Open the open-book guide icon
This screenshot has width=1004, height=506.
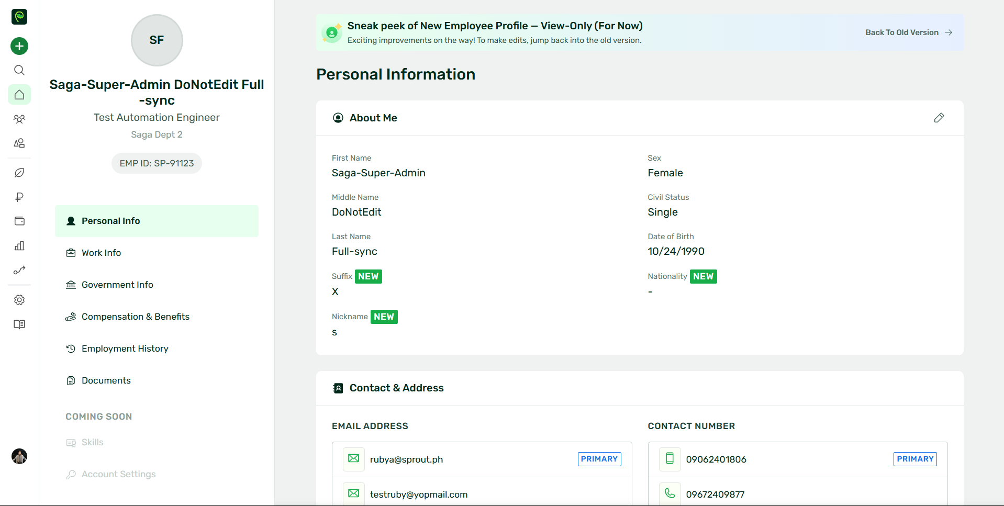[19, 324]
